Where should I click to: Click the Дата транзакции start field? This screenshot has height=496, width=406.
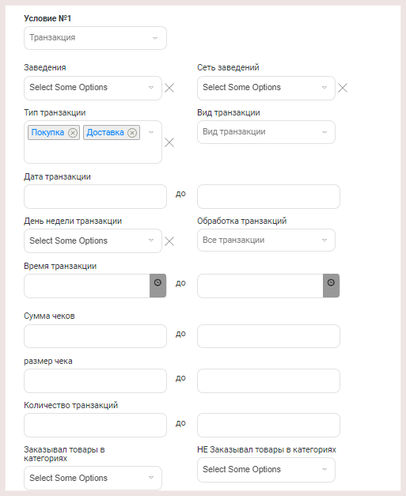pos(95,196)
